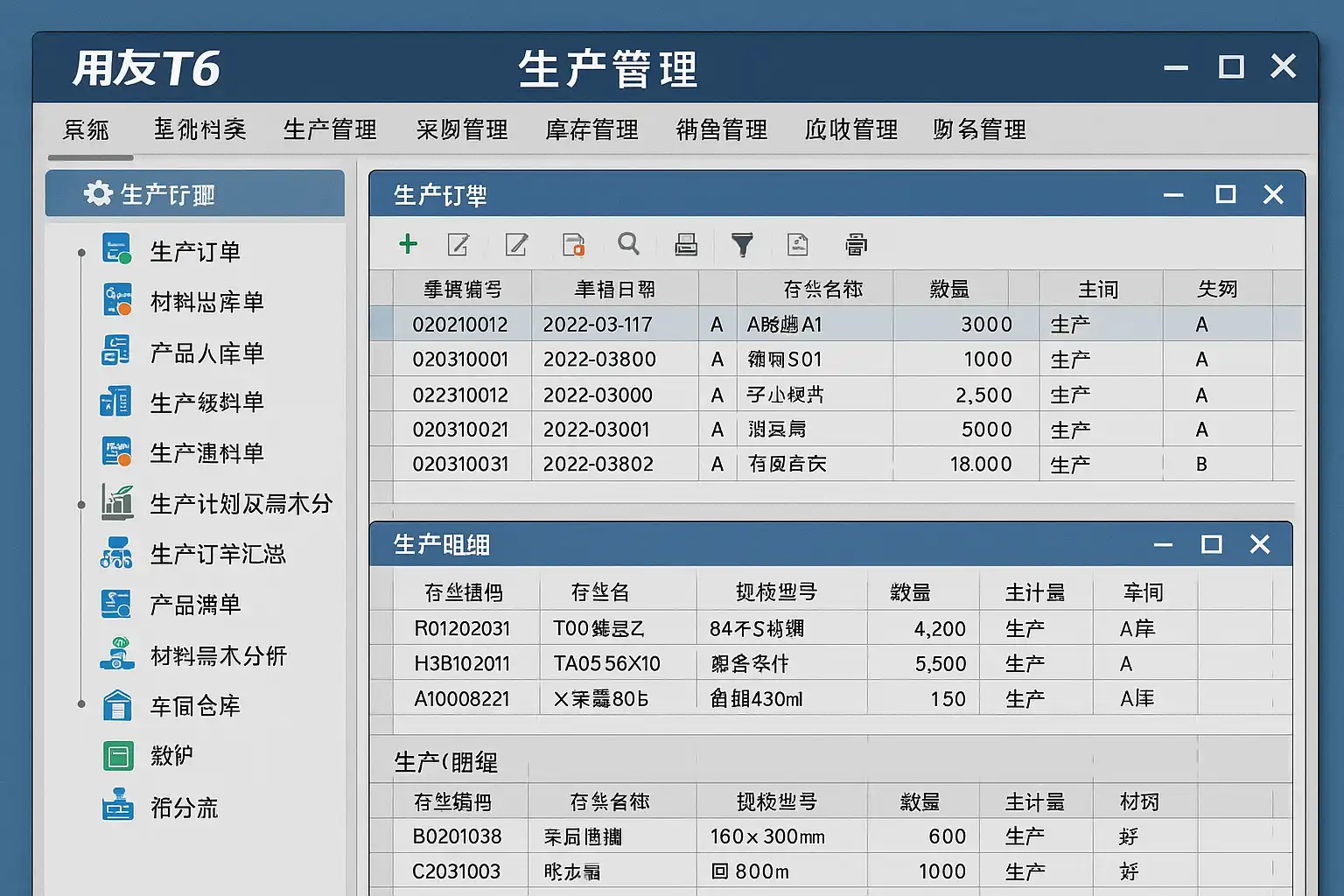Open the 生产管理 item in the menu bar
Screen dimensions: 1344x896
click(330, 129)
